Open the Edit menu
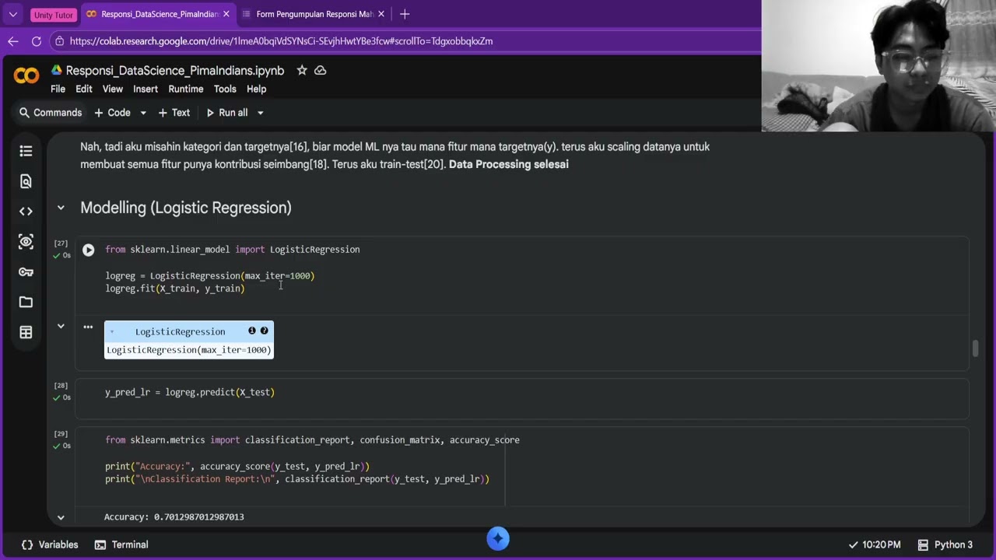996x560 pixels. [84, 89]
